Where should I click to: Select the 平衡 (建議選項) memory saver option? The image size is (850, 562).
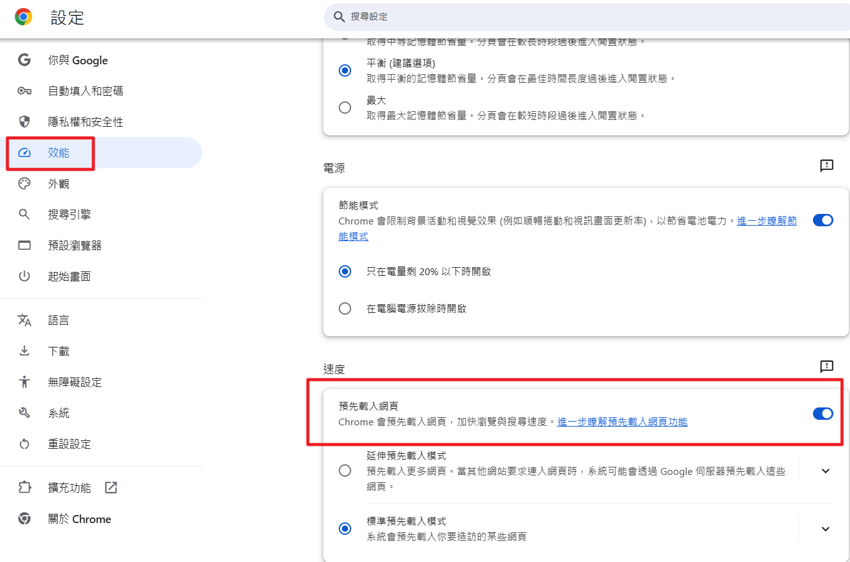[345, 70]
